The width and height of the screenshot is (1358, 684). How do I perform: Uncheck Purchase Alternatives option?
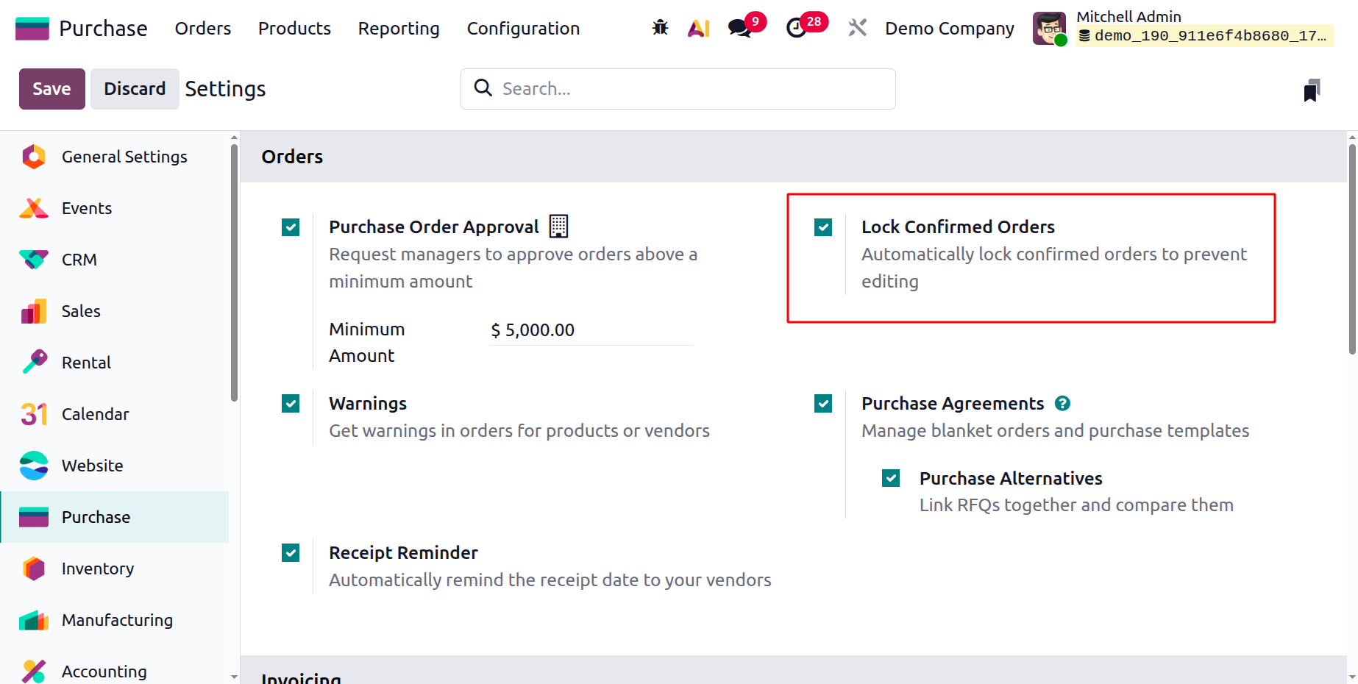(890, 477)
